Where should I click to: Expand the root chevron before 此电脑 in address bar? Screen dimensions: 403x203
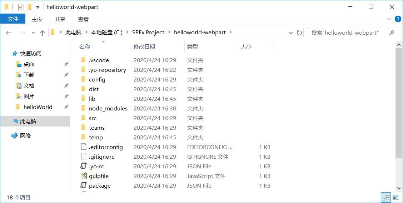(60, 33)
